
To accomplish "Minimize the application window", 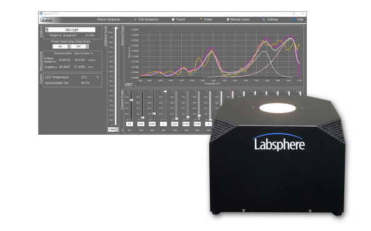I will tap(285, 14).
